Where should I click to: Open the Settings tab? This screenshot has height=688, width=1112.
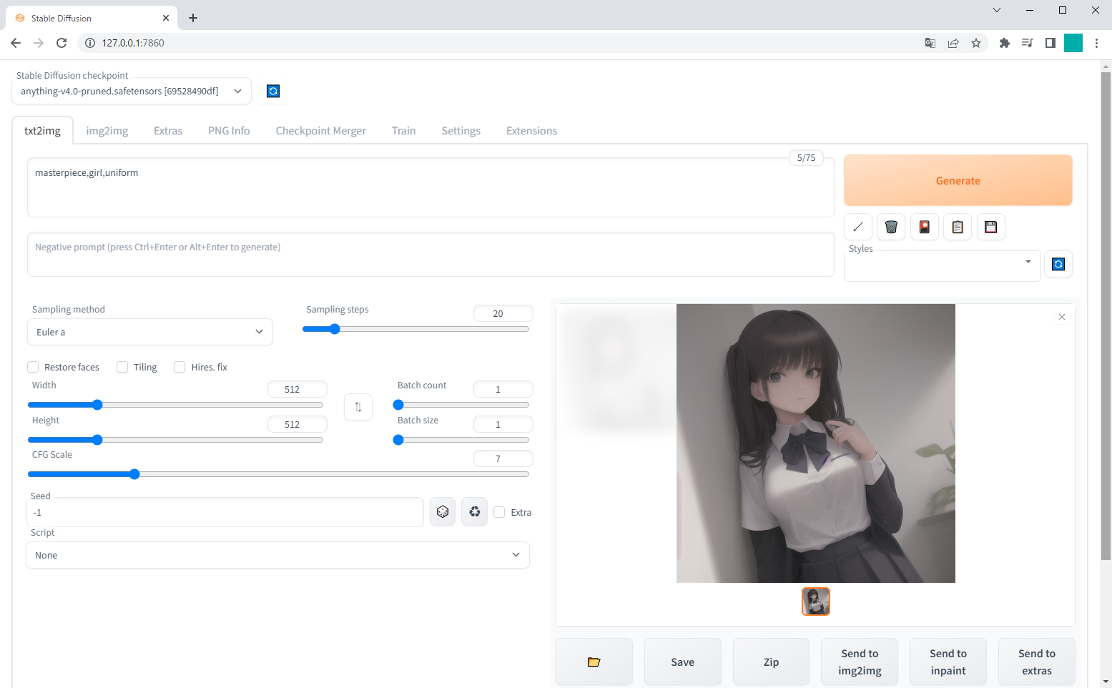[x=461, y=131]
